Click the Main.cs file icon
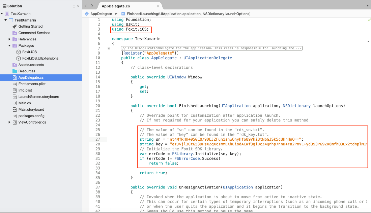 (x=15, y=103)
